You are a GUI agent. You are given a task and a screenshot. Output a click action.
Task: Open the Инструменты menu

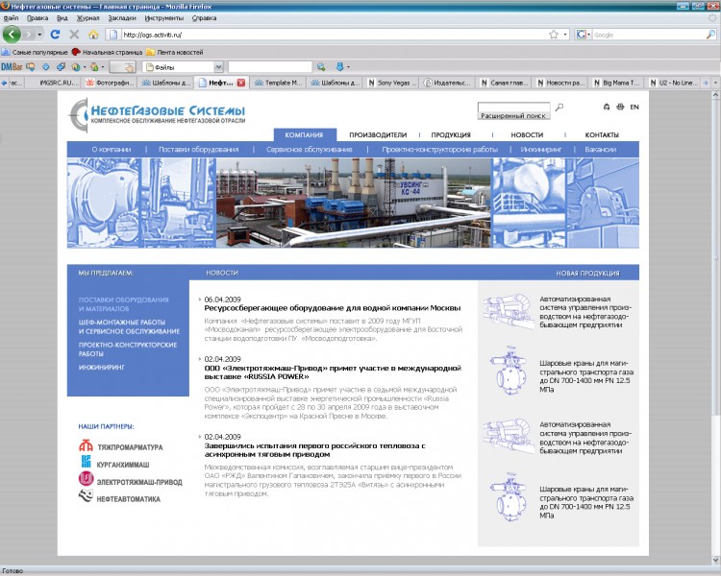163,18
